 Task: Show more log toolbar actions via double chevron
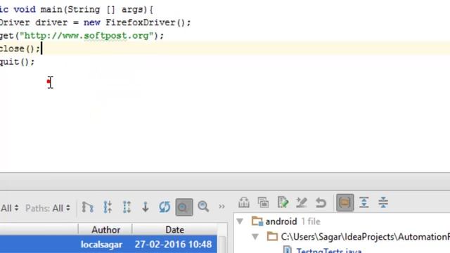pos(221,207)
